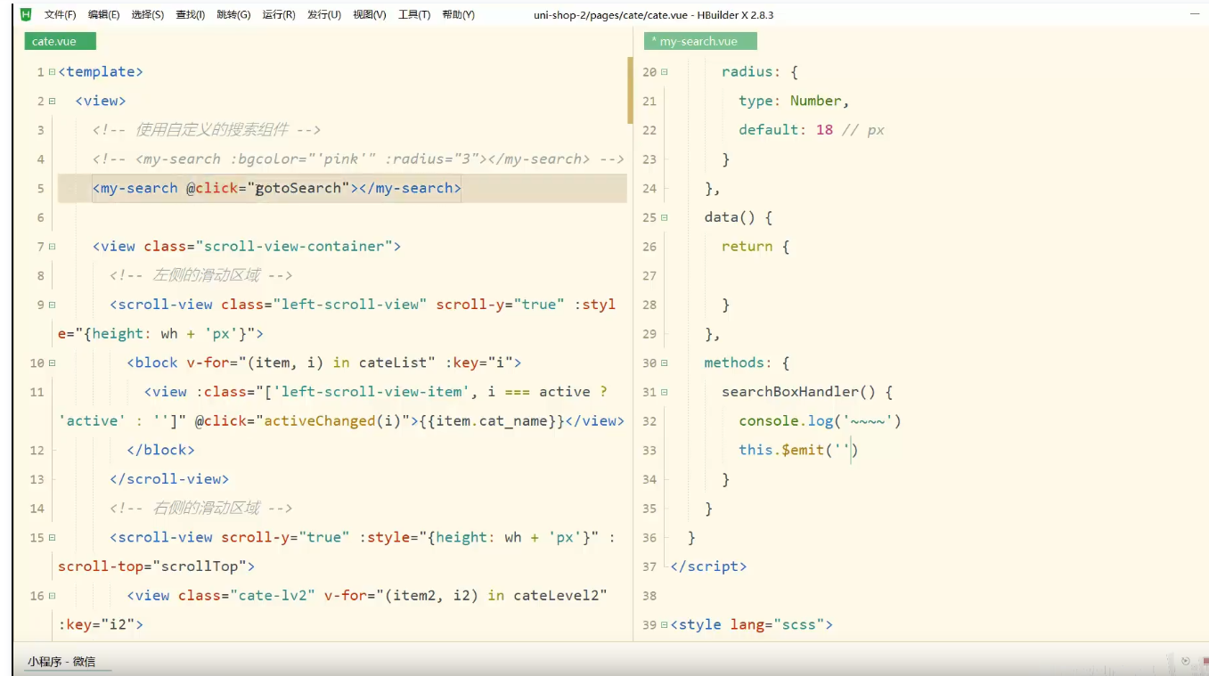Image resolution: width=1209 pixels, height=676 pixels.
Task: Click the activeChanged(i) click handler
Action: click(x=333, y=421)
